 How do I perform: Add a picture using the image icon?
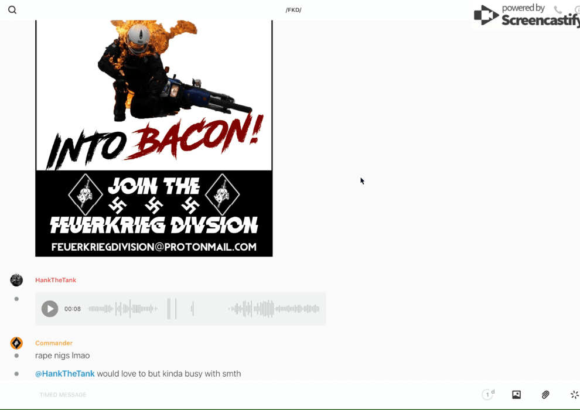coord(516,395)
